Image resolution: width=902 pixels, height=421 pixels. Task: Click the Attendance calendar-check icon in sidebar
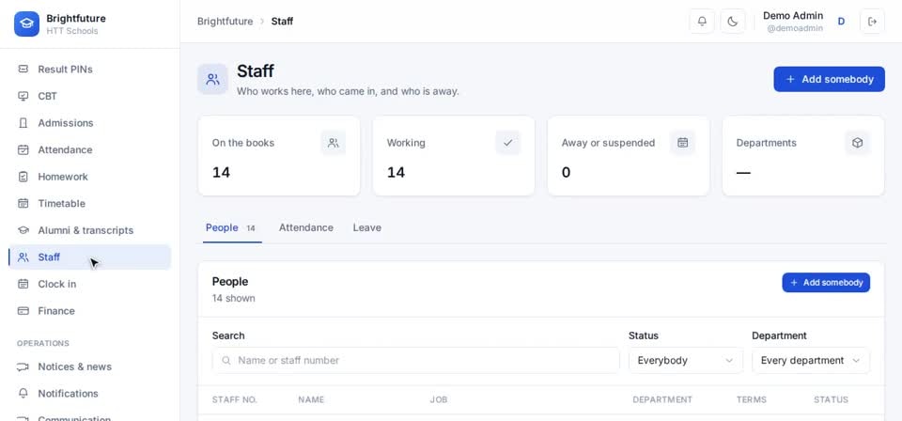tap(23, 149)
